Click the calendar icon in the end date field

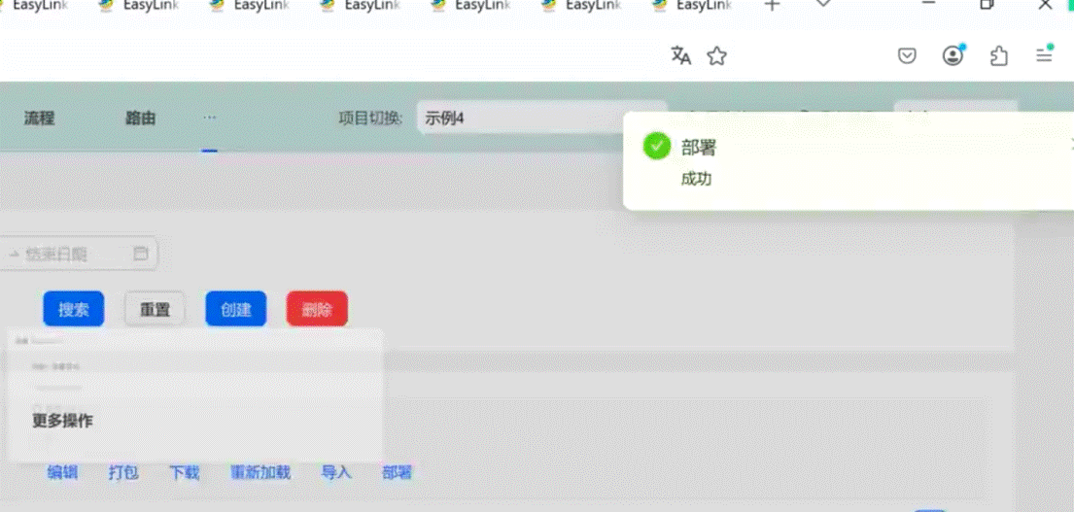coord(141,254)
